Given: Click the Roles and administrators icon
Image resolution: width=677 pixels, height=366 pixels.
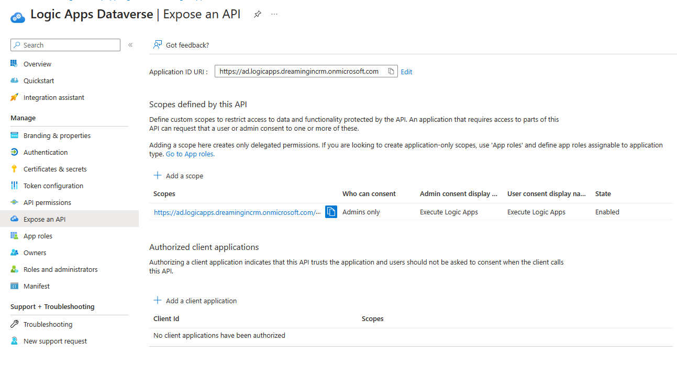Looking at the screenshot, I should click(14, 269).
